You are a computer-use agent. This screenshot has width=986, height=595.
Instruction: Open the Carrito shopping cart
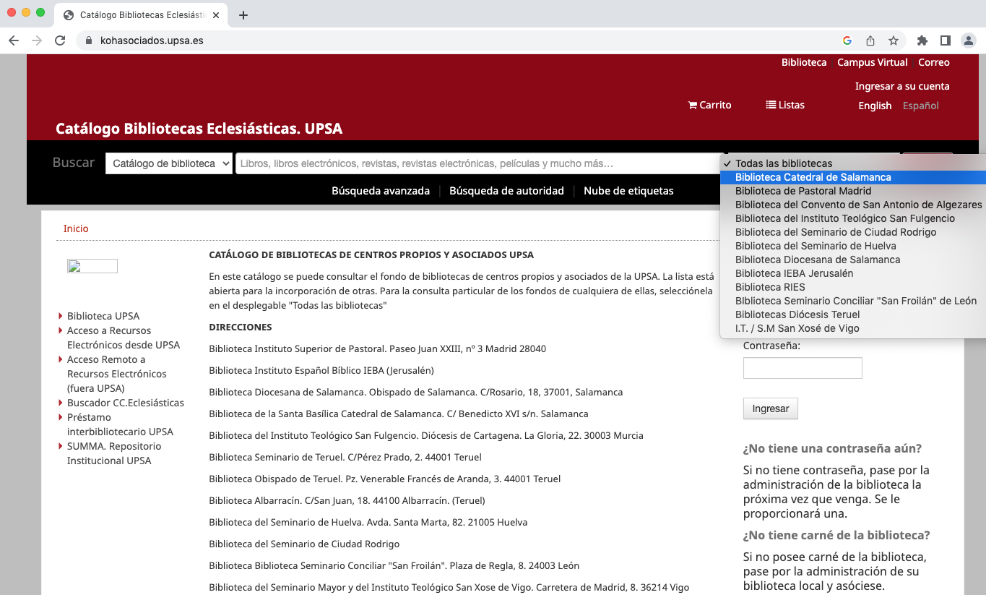pos(709,105)
